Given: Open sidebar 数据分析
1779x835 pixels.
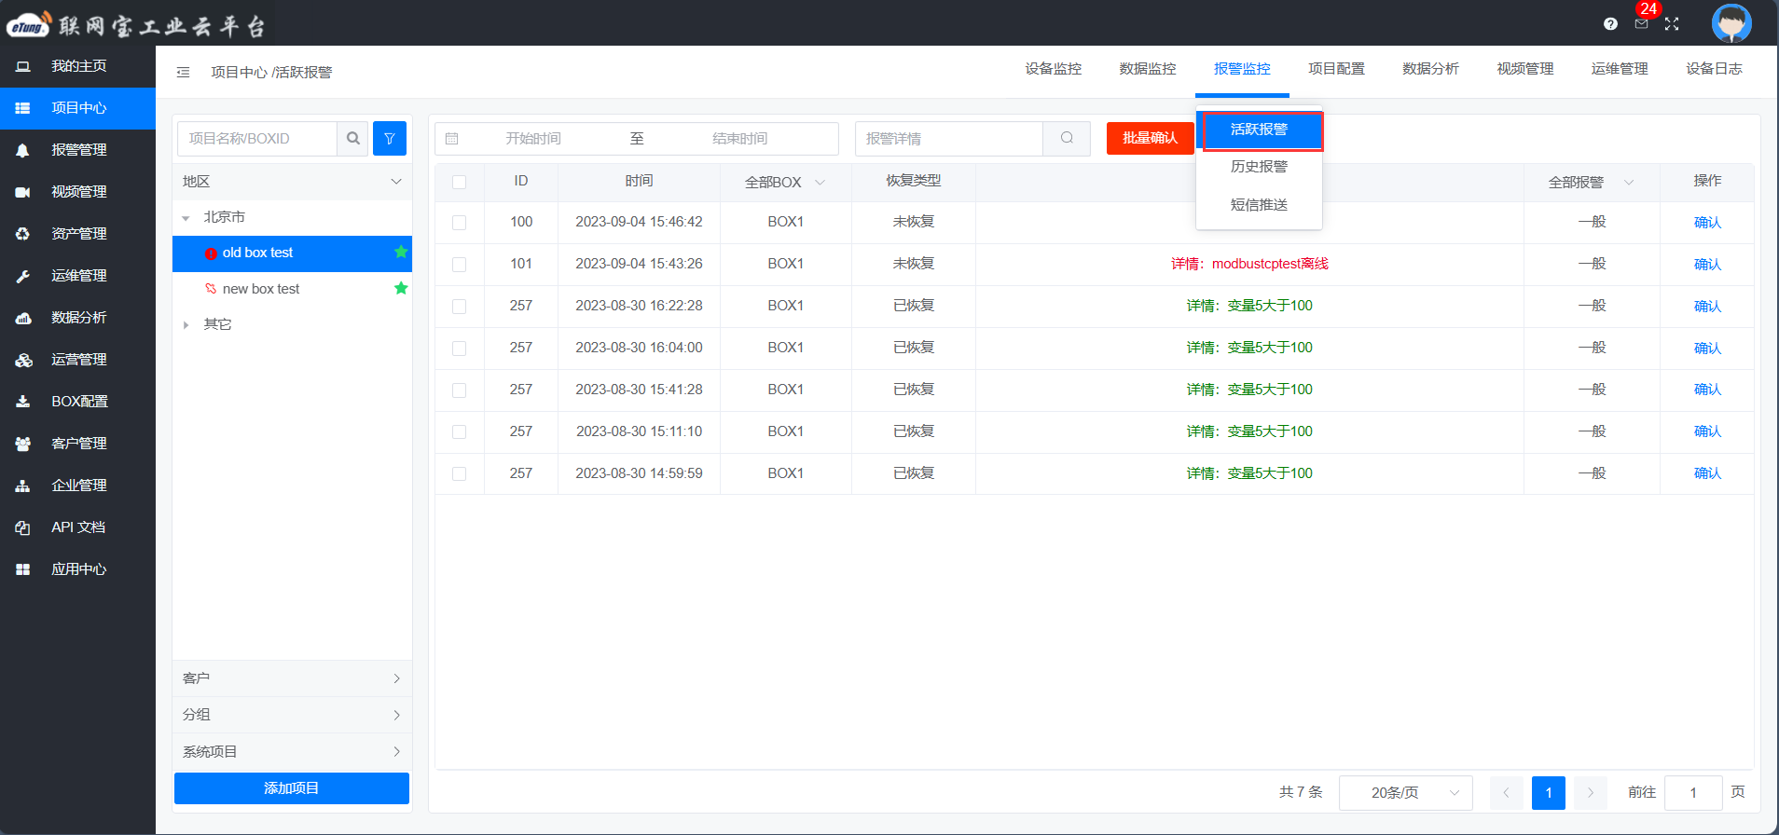Looking at the screenshot, I should [77, 318].
